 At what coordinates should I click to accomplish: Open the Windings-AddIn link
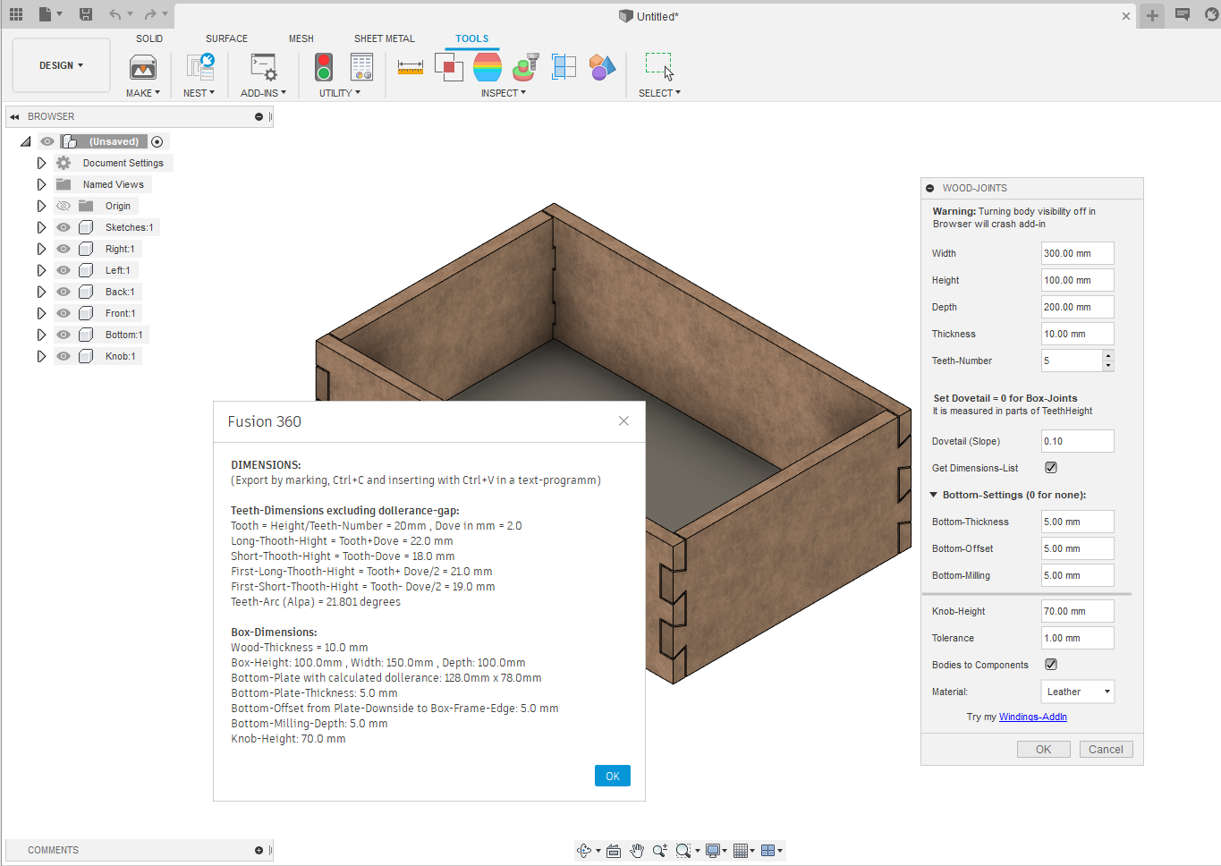point(1032,717)
